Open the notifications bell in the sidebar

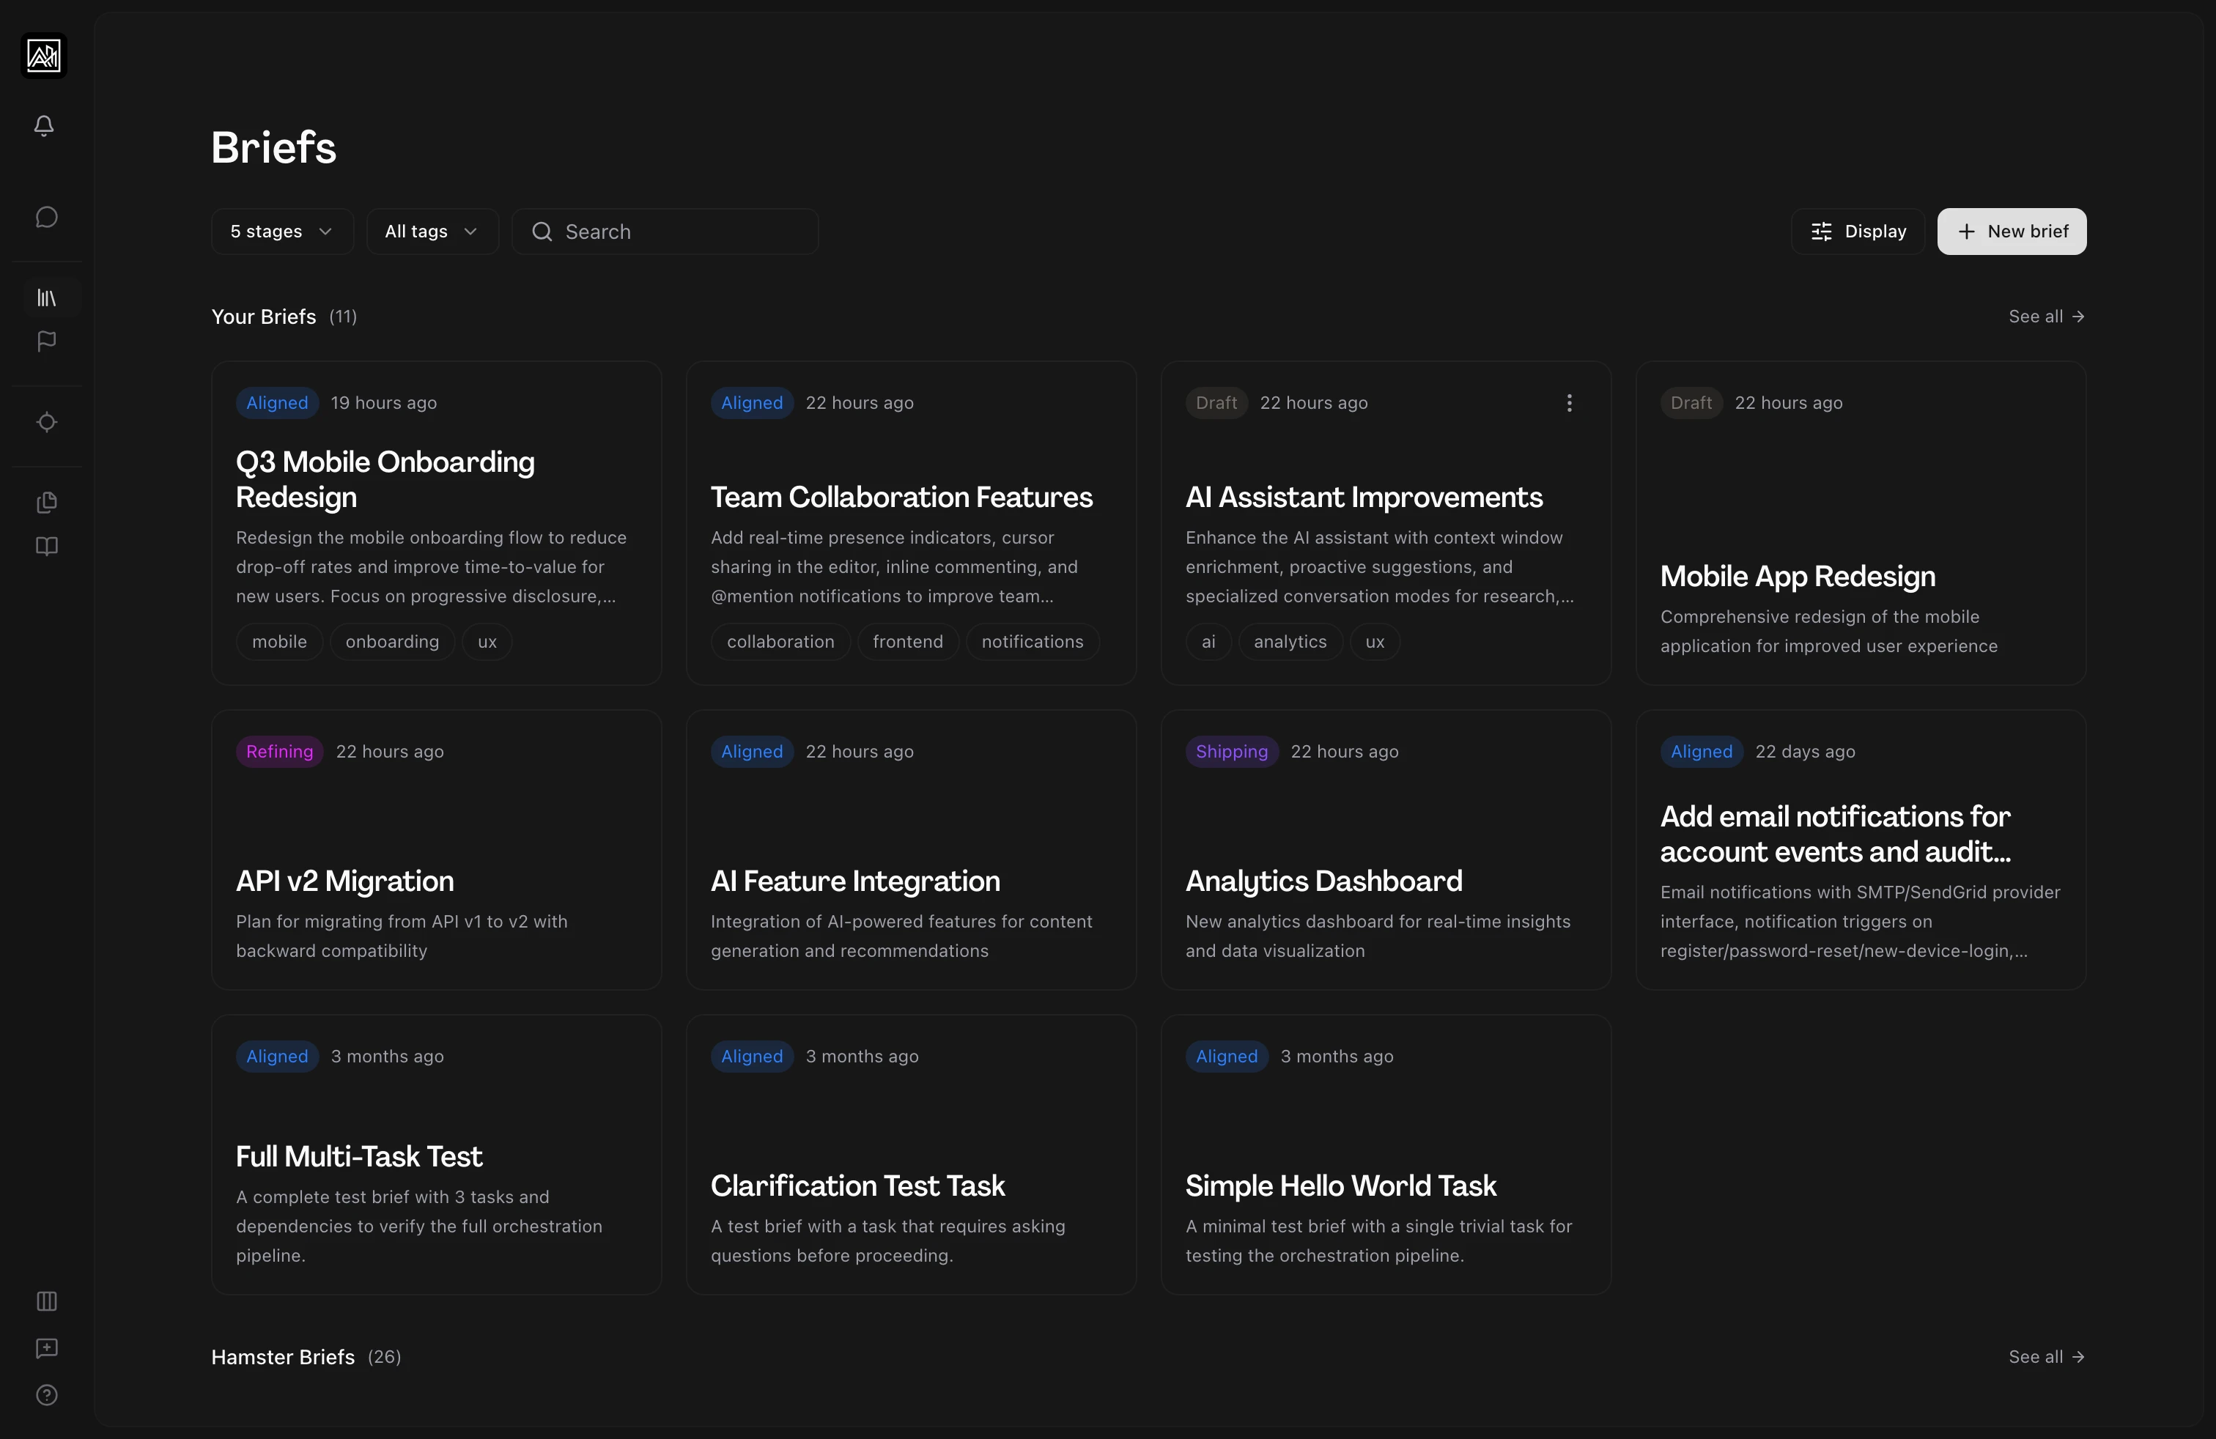pos(44,126)
